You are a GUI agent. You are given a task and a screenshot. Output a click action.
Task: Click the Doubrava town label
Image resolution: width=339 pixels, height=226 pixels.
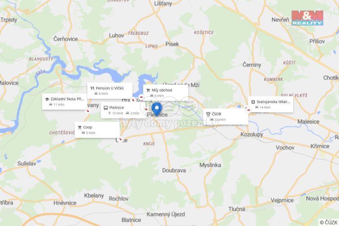174,170
